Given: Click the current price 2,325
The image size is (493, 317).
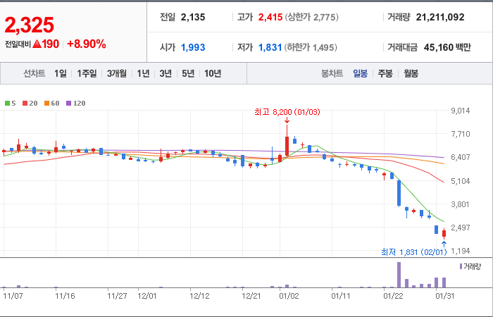Looking at the screenshot, I should (x=30, y=25).
